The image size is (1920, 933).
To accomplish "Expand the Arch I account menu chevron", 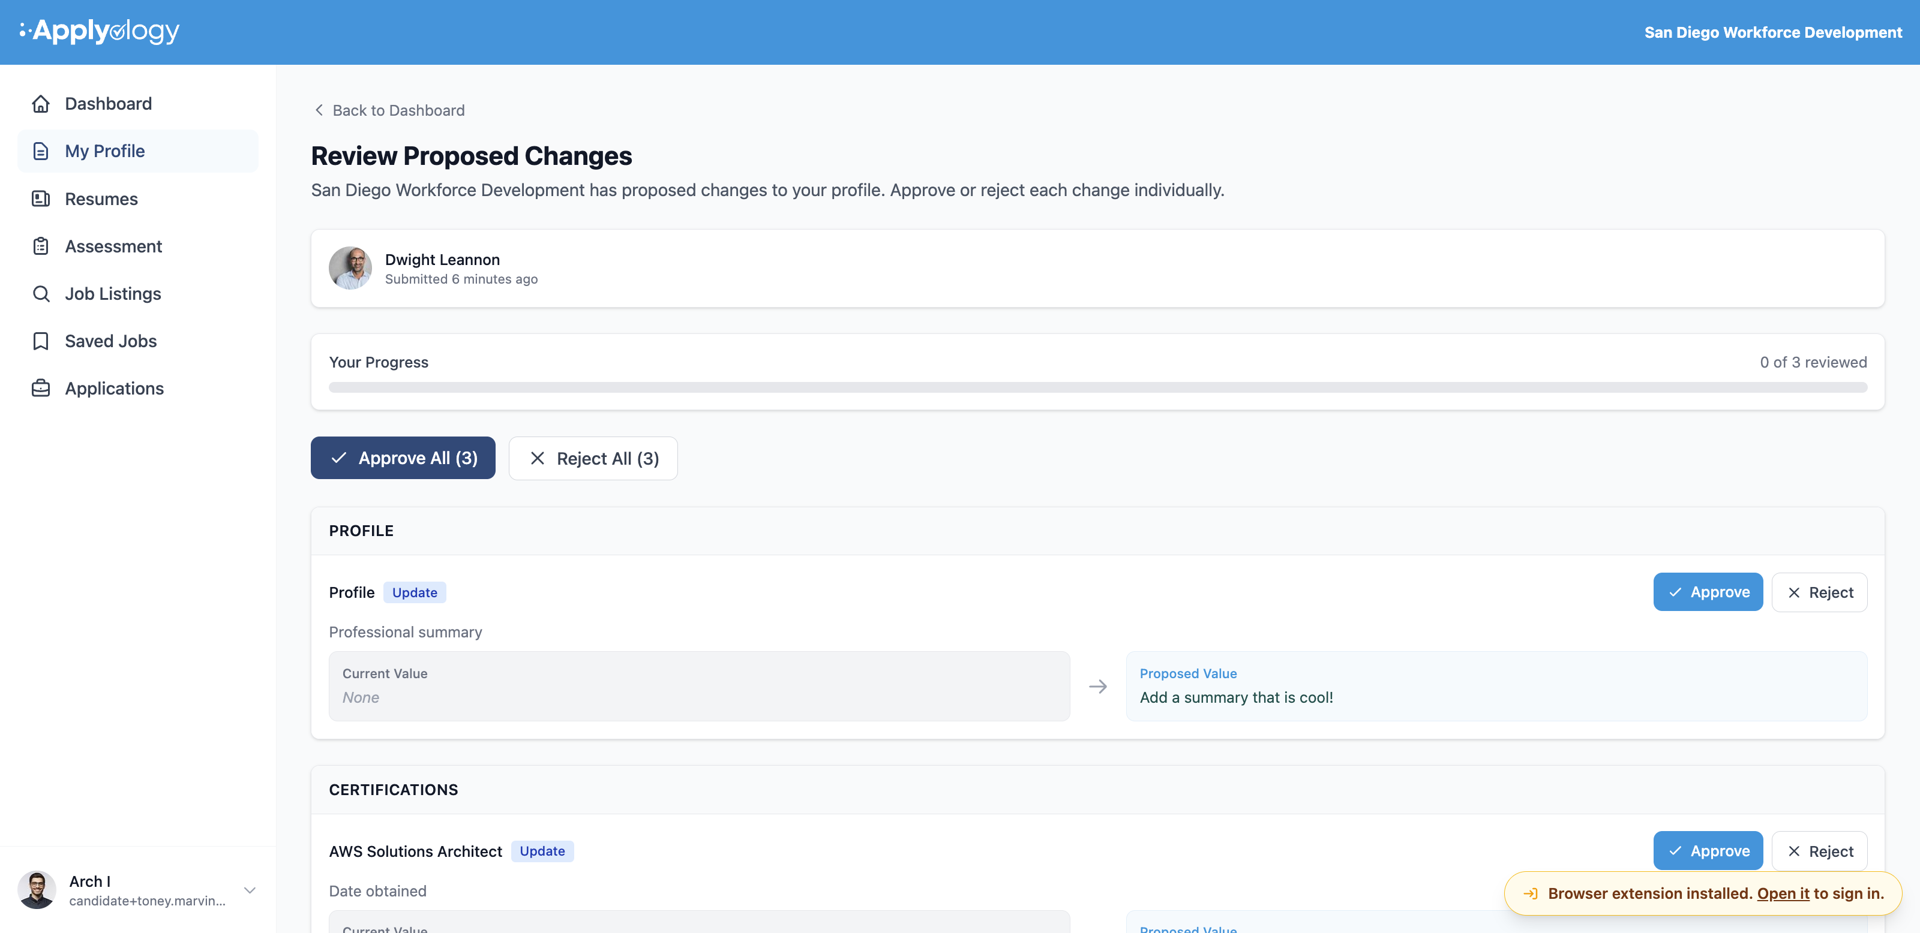I will pos(250,890).
